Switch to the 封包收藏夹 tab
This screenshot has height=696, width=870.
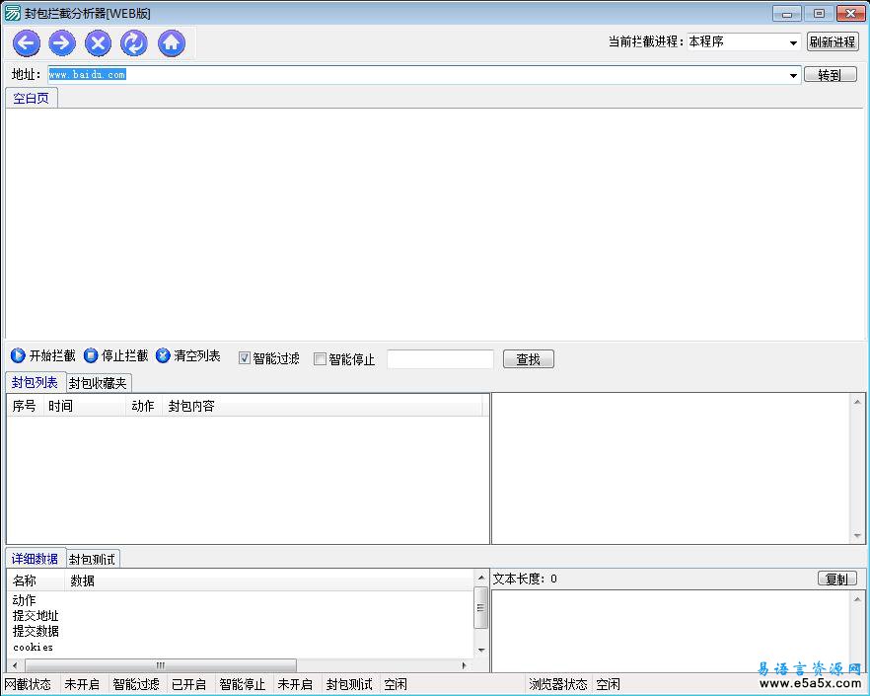(x=99, y=383)
